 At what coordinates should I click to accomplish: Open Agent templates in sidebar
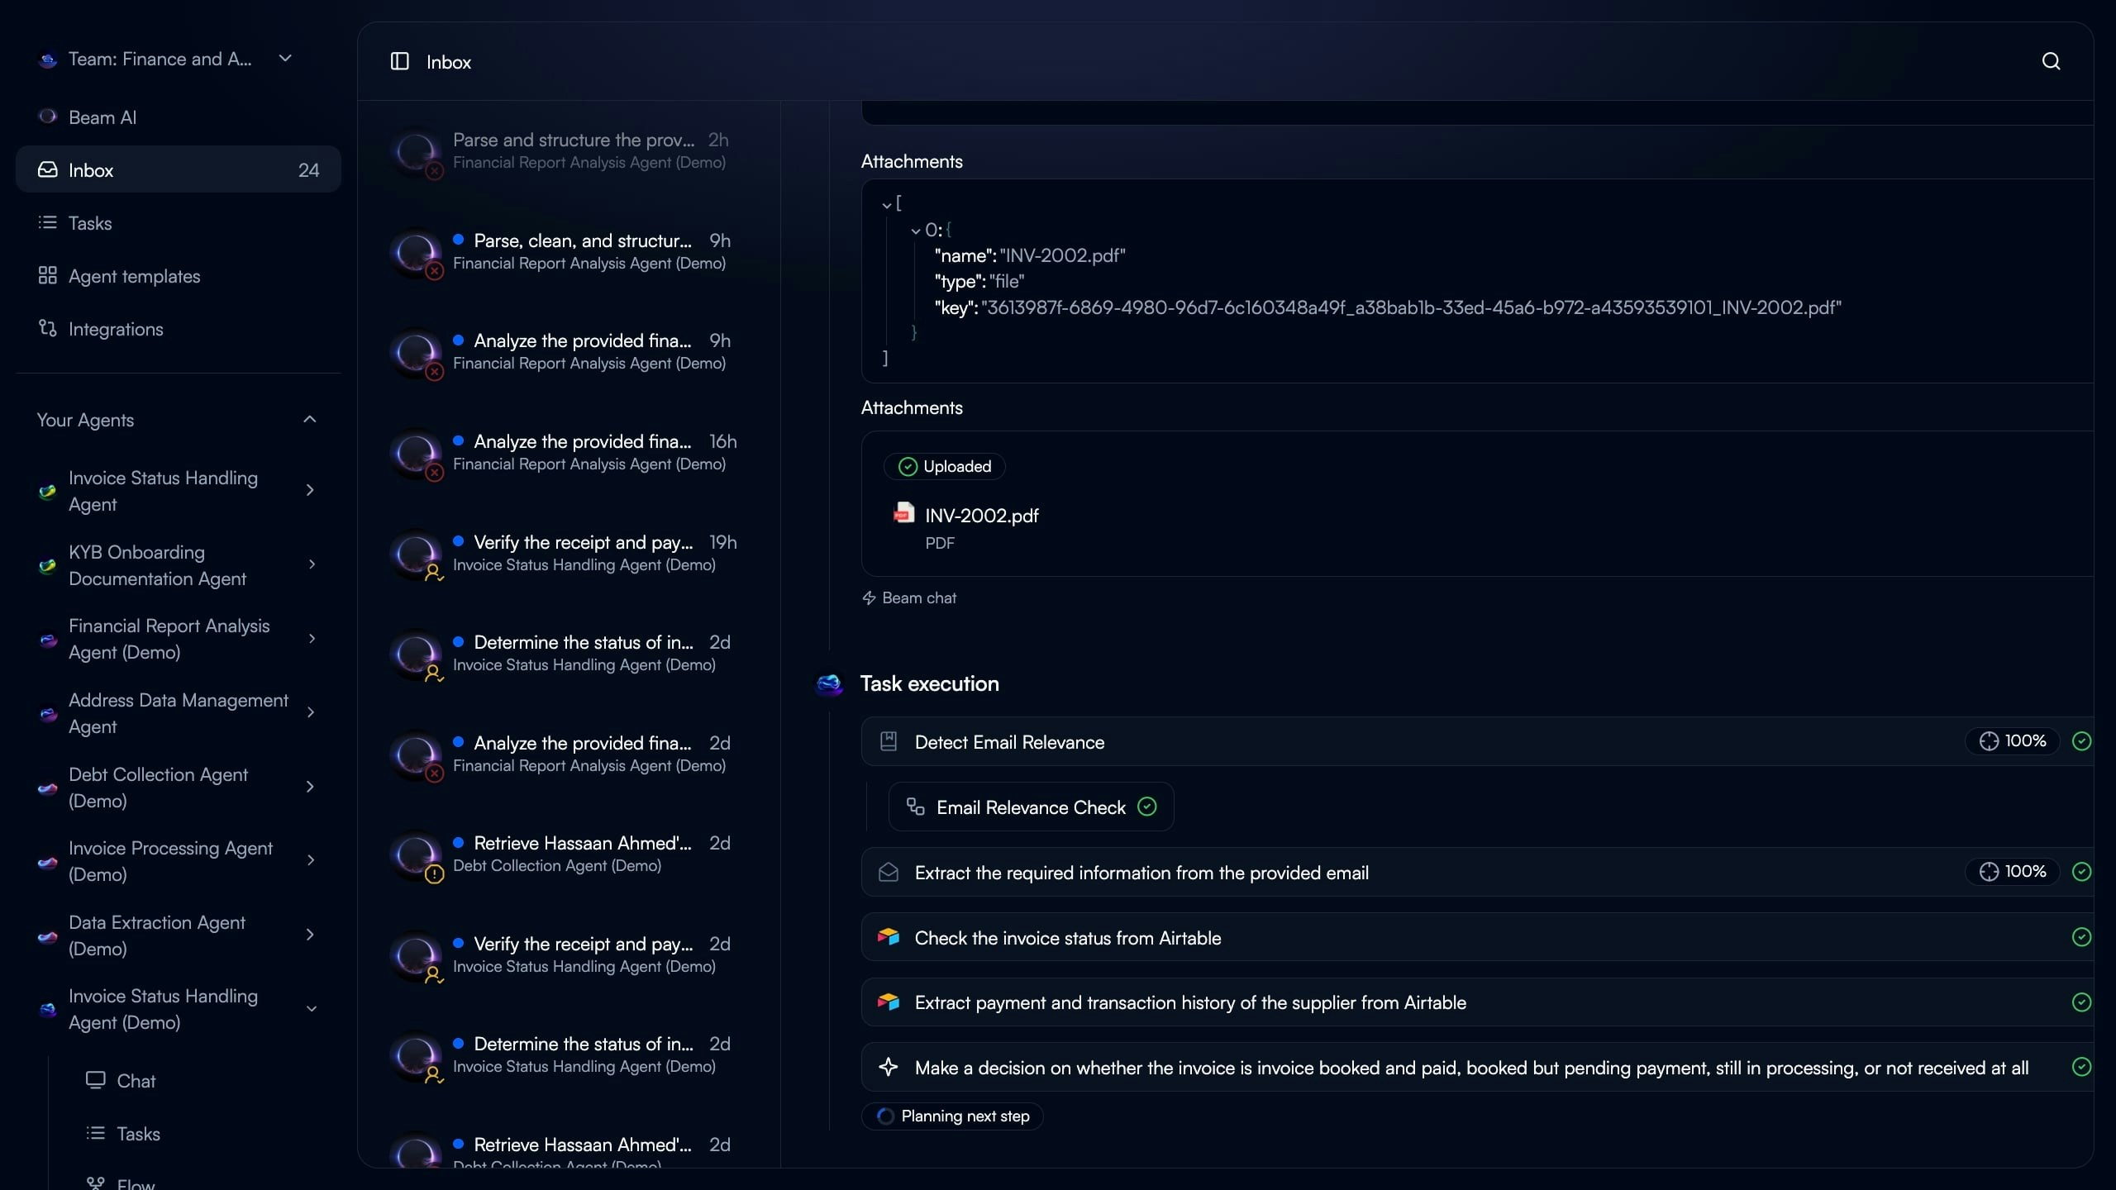point(134,276)
